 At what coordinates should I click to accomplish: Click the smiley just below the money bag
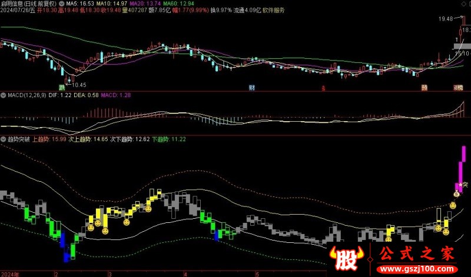453,206
